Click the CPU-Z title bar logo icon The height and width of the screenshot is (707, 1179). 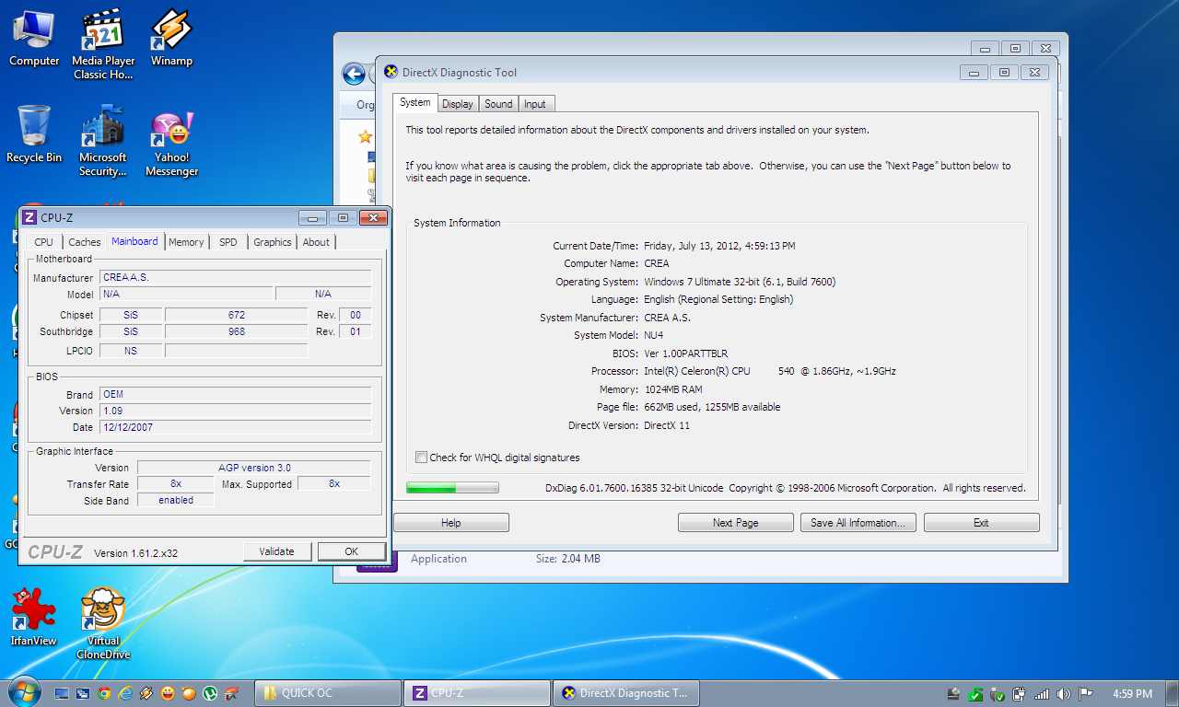coord(29,217)
